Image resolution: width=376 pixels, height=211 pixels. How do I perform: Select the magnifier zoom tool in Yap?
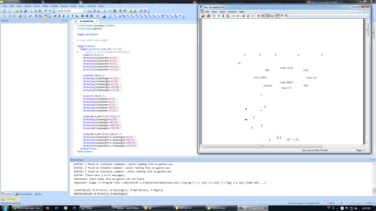pyautogui.click(x=287, y=16)
